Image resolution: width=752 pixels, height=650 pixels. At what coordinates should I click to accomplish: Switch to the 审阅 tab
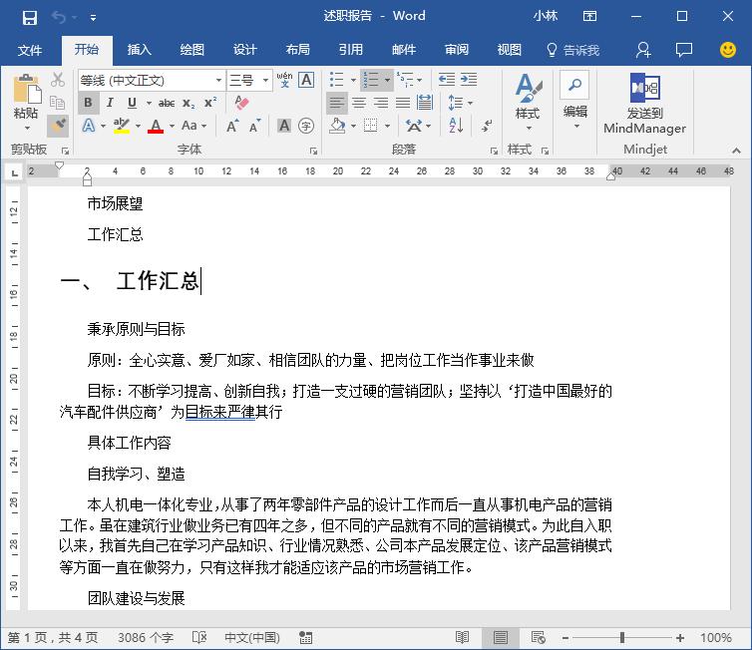457,50
